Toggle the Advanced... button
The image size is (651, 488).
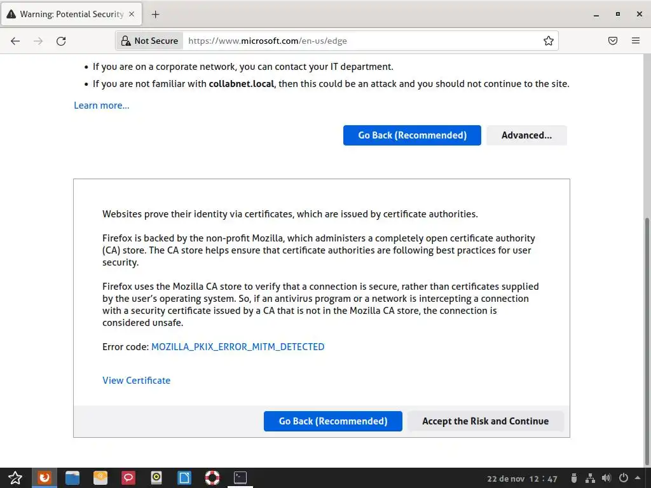[x=526, y=135]
